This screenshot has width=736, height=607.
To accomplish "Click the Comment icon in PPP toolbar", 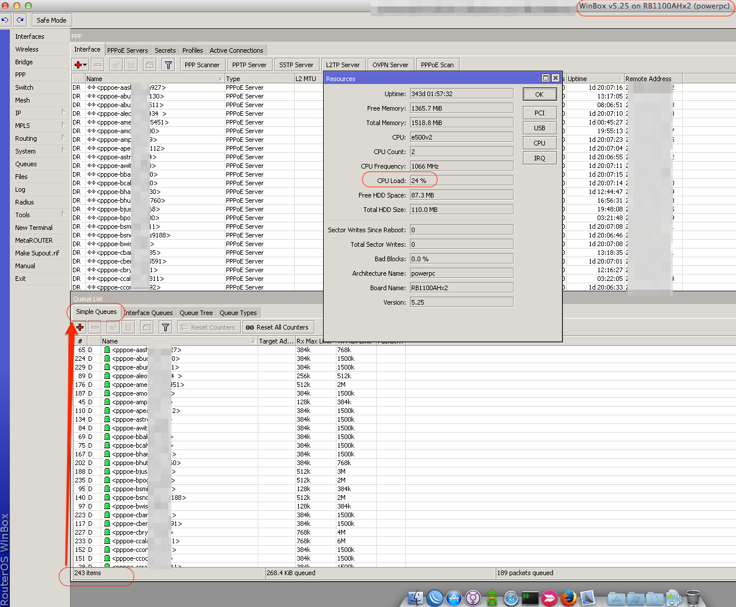I will [149, 65].
